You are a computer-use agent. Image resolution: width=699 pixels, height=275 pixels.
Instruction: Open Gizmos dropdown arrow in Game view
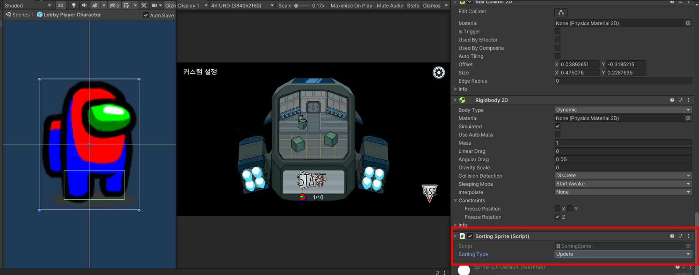(x=446, y=5)
